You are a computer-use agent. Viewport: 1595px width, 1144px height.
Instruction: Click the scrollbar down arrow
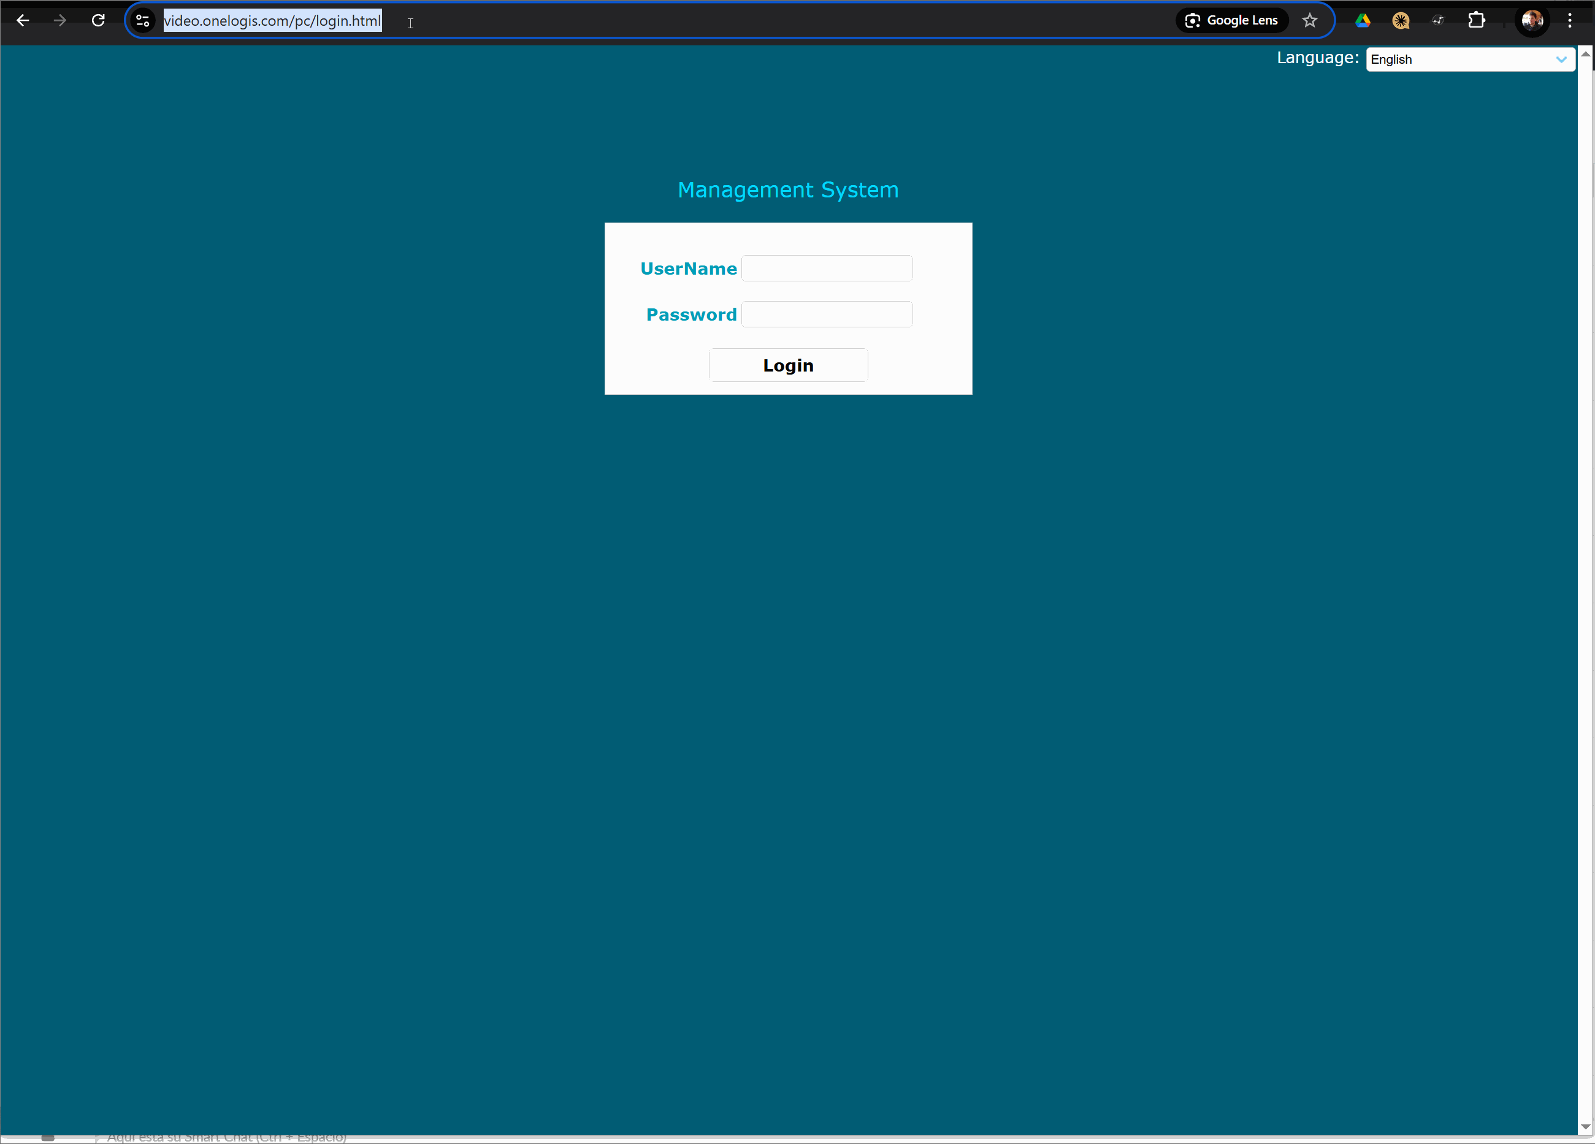[1585, 1127]
